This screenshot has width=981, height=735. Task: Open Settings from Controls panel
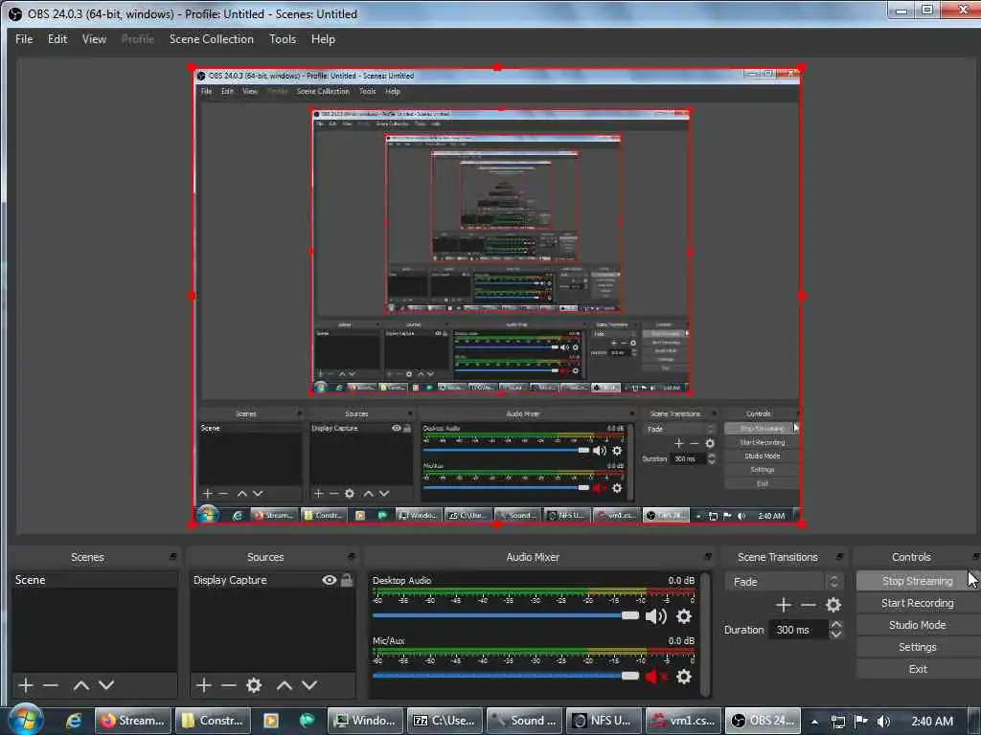[917, 647]
